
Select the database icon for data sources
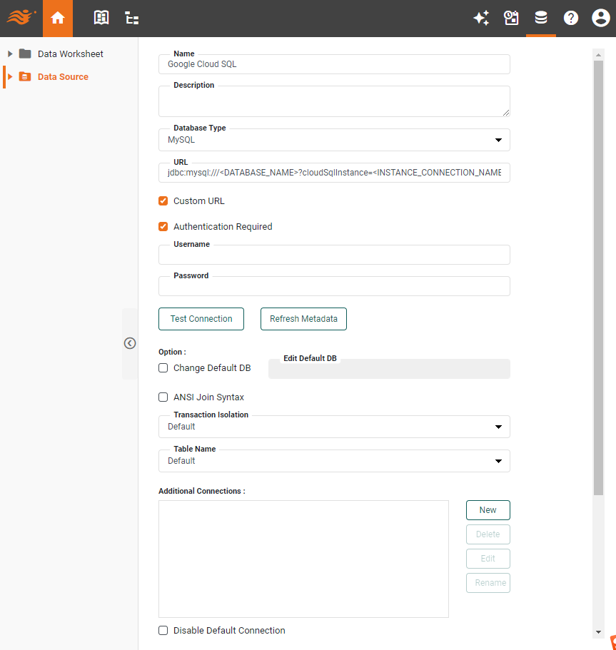pyautogui.click(x=541, y=18)
